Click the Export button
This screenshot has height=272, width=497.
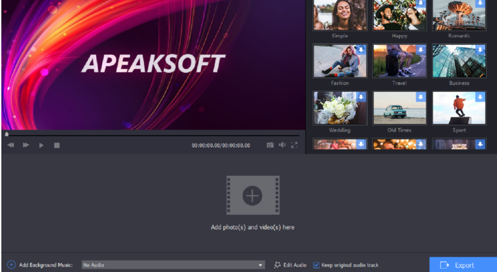pos(463,265)
